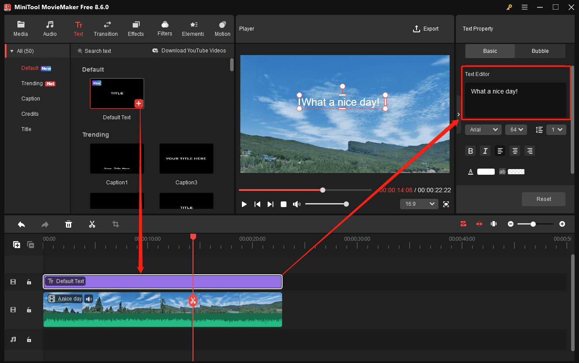Viewport: 579px width, 363px height.
Task: Switch to the Bubble tab
Action: pos(540,51)
